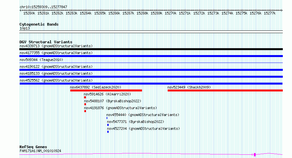Viewport: 292px width, 158px height.
Task: Click the nsv4339713 black variant bar
Action: tap(151, 49)
